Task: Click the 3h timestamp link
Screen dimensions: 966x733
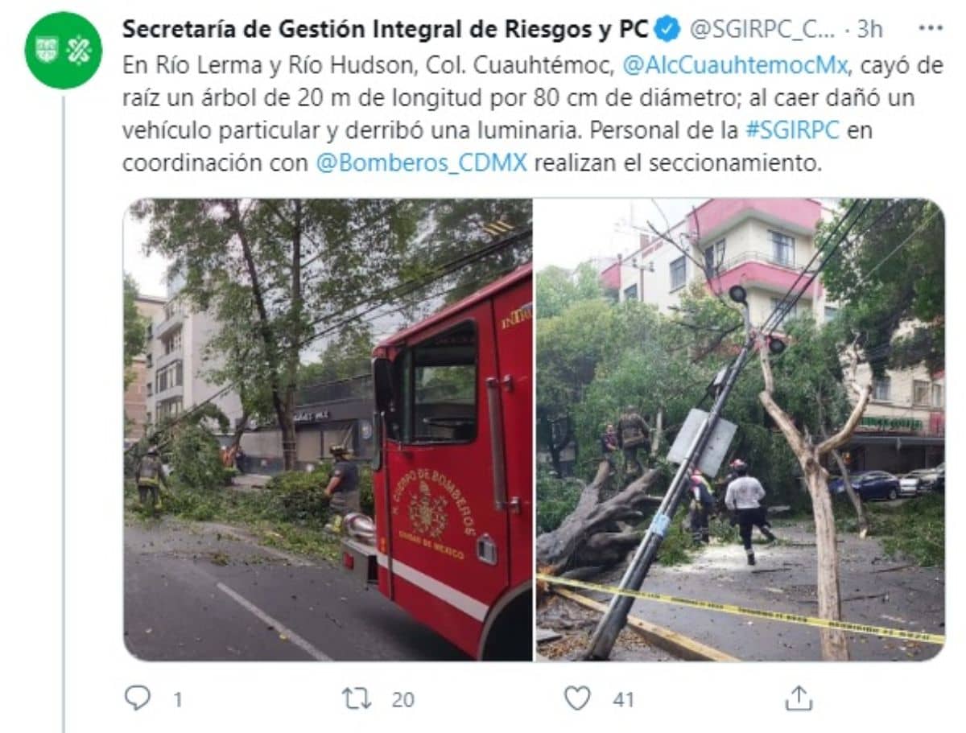Action: (869, 30)
